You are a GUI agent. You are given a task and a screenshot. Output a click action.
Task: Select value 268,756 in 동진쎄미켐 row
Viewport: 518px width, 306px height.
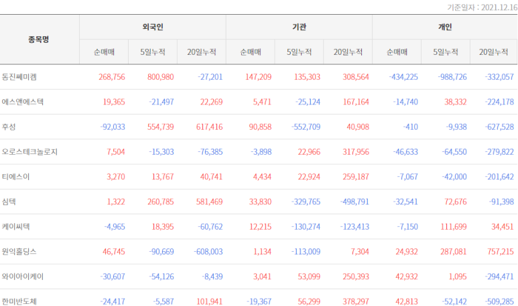point(112,77)
